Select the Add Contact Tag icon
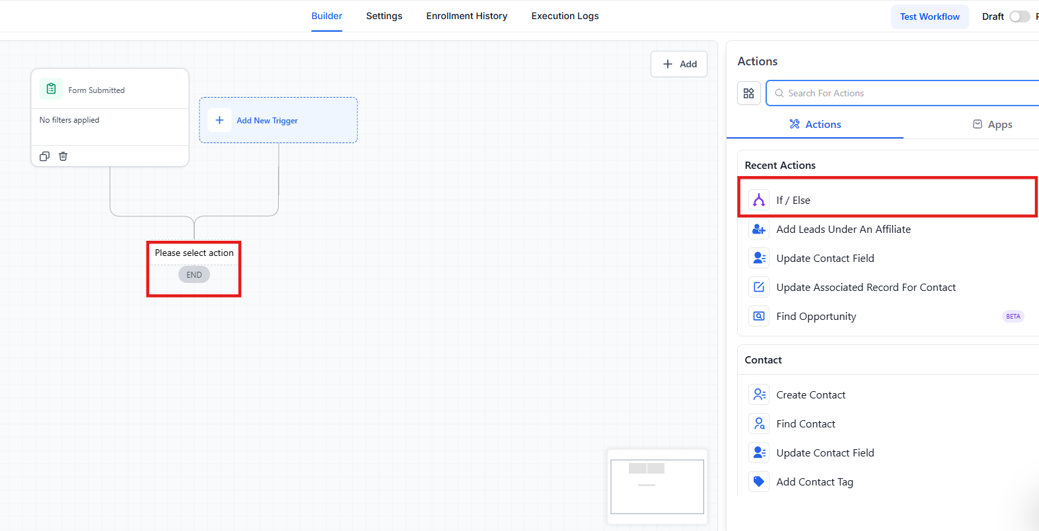1039x531 pixels. (x=759, y=482)
